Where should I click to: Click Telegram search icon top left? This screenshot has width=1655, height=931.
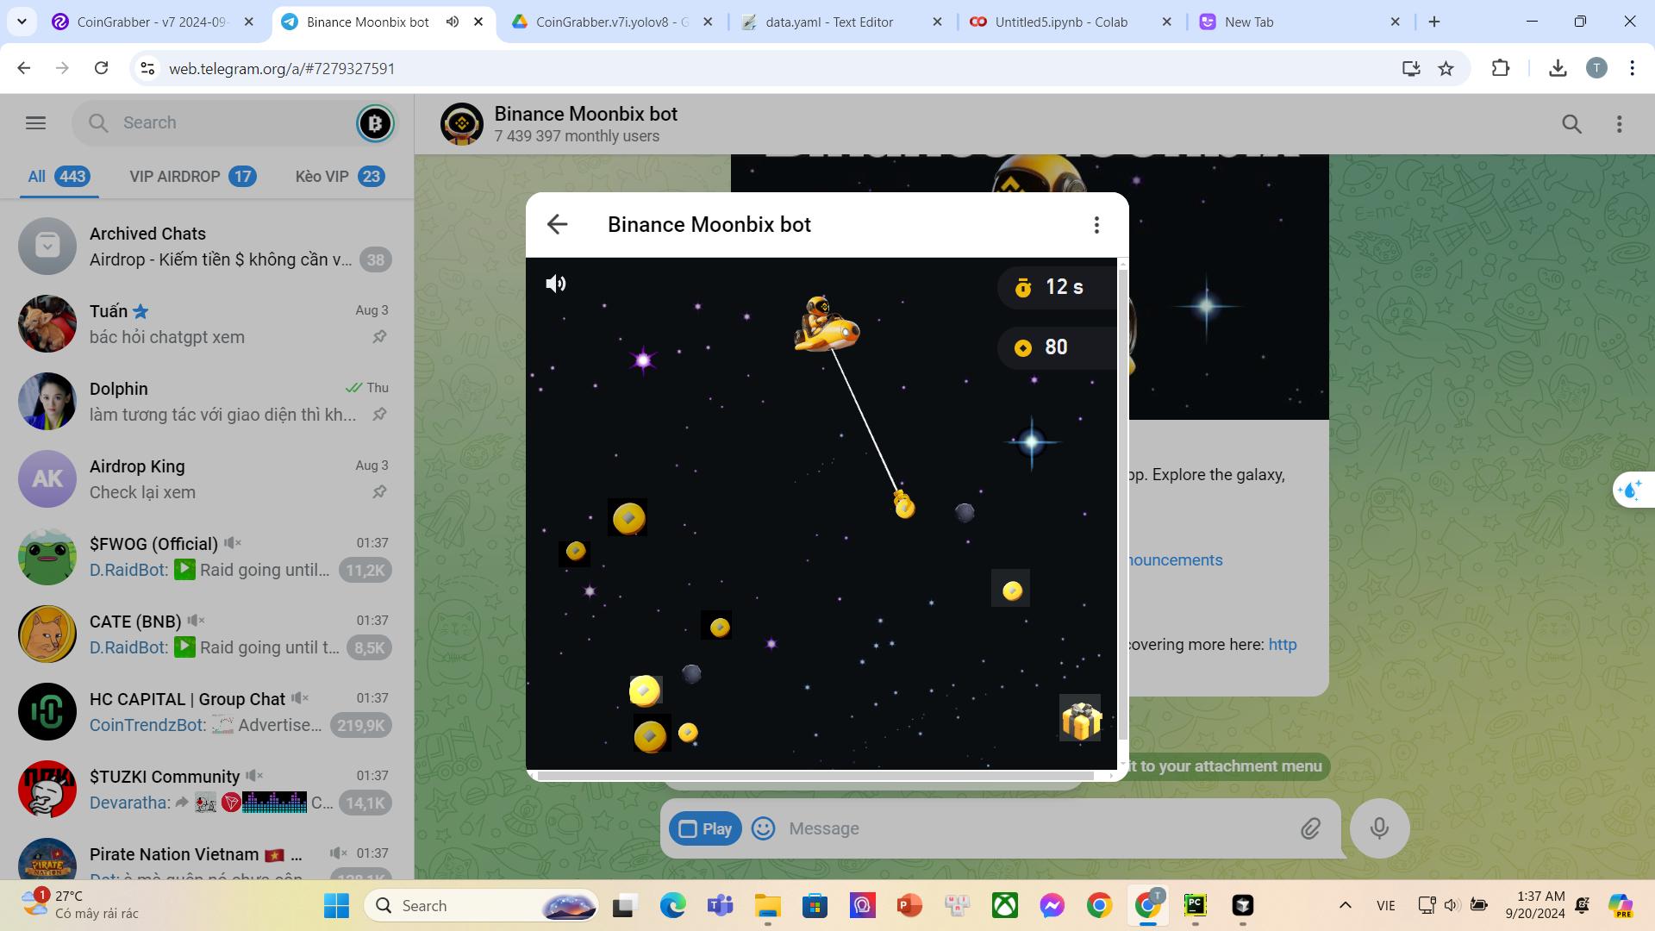click(99, 122)
